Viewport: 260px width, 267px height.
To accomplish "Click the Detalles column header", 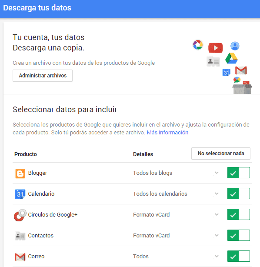I will click(143, 154).
